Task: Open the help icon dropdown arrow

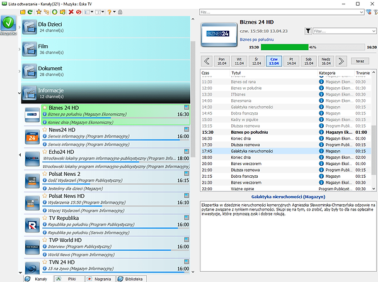Action: coord(115,11)
